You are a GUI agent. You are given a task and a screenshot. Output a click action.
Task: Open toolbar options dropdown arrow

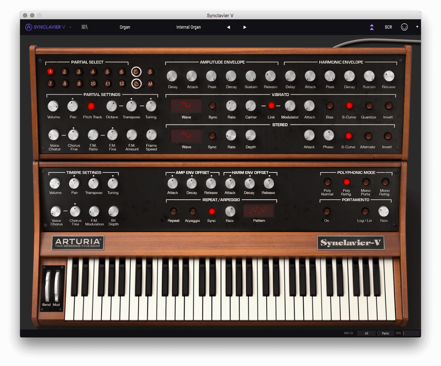point(417,27)
